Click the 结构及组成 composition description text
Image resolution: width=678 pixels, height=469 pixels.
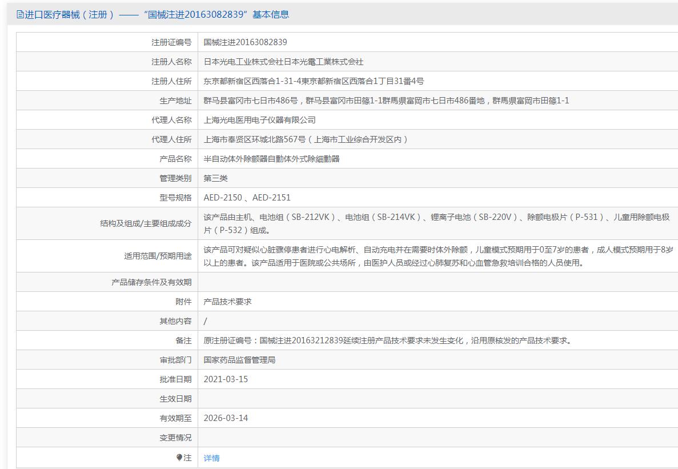click(x=436, y=223)
